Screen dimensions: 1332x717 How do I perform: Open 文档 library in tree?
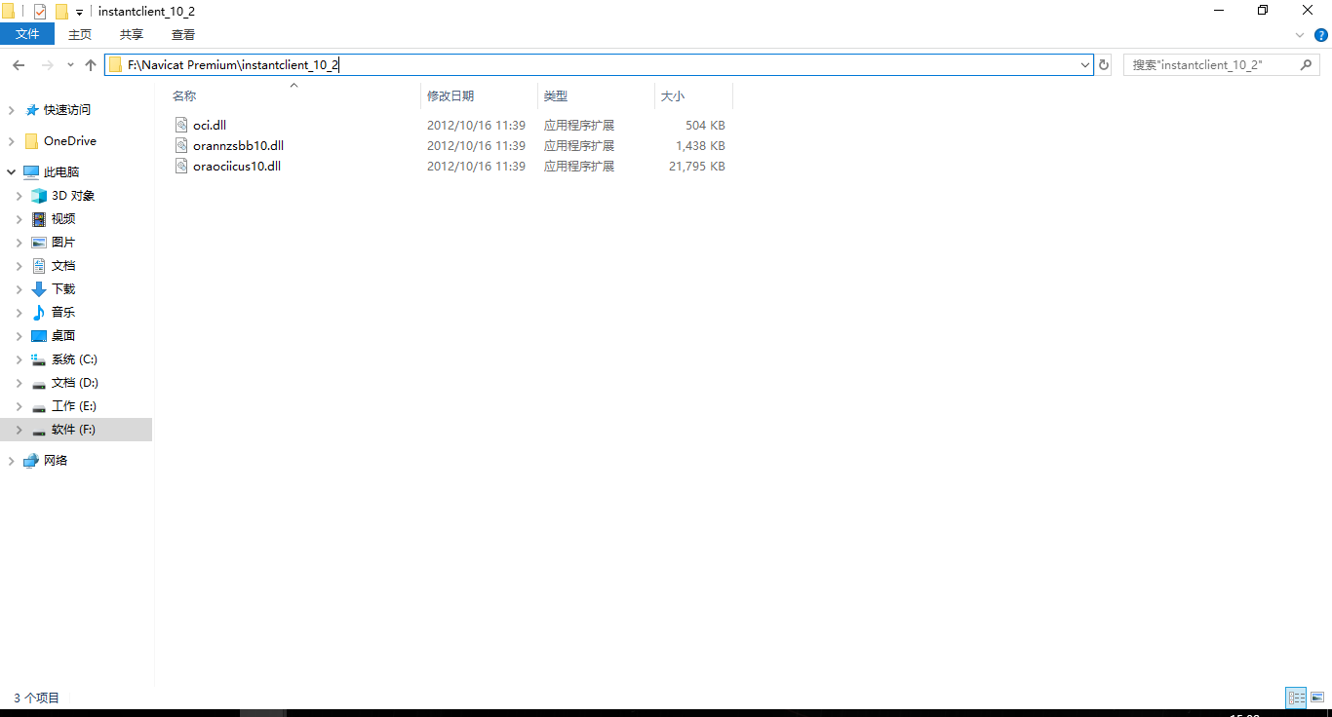(x=63, y=266)
